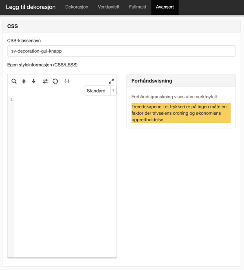The image size is (244, 270).
Task: Click the CSS section header
Action: click(121, 26)
